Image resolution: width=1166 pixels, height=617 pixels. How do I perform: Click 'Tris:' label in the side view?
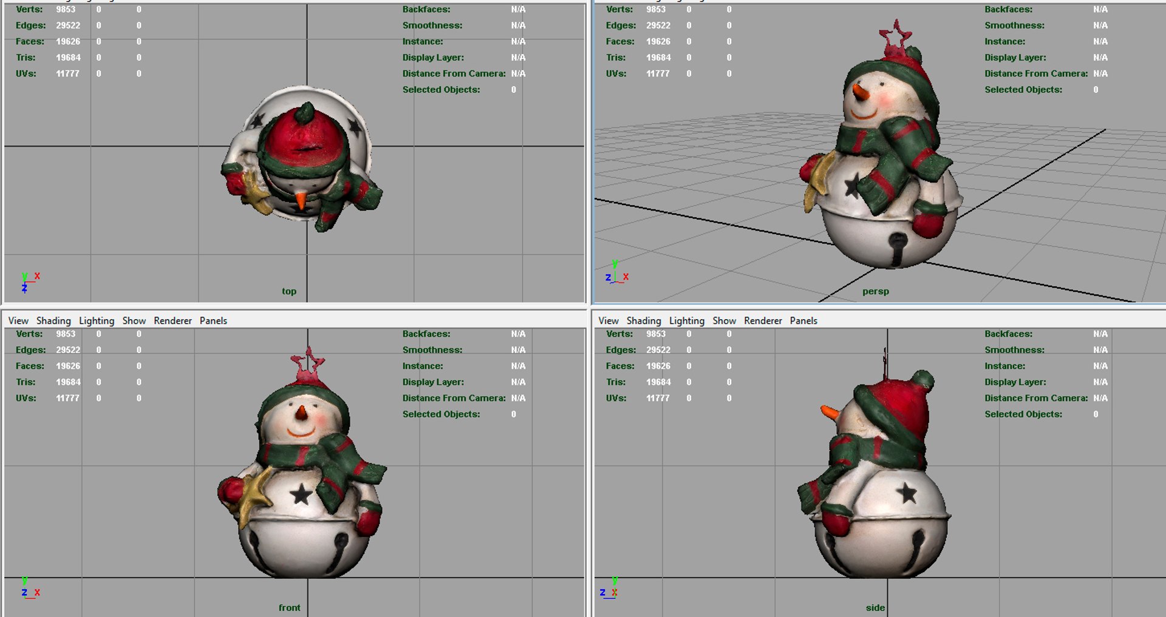pyautogui.click(x=616, y=382)
